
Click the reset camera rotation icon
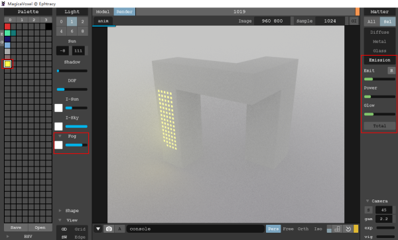pyautogui.click(x=348, y=229)
